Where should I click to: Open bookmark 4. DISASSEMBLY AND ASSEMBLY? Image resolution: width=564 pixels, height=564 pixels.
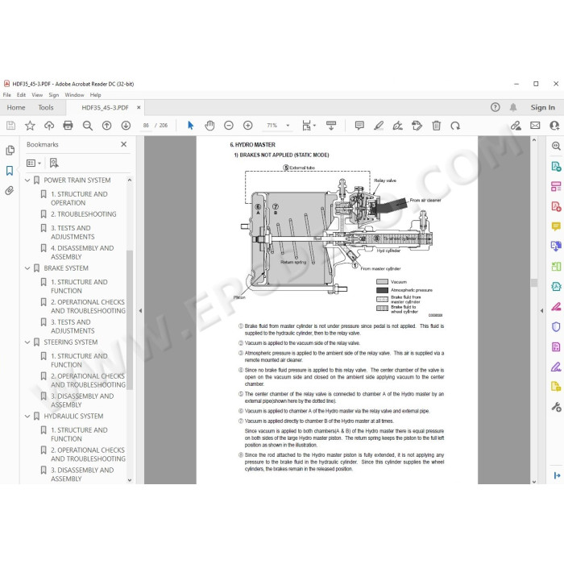click(82, 252)
